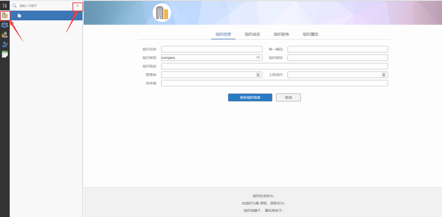Switch to the 组织成员 tab
Image resolution: width=442 pixels, height=217 pixels.
click(x=252, y=34)
